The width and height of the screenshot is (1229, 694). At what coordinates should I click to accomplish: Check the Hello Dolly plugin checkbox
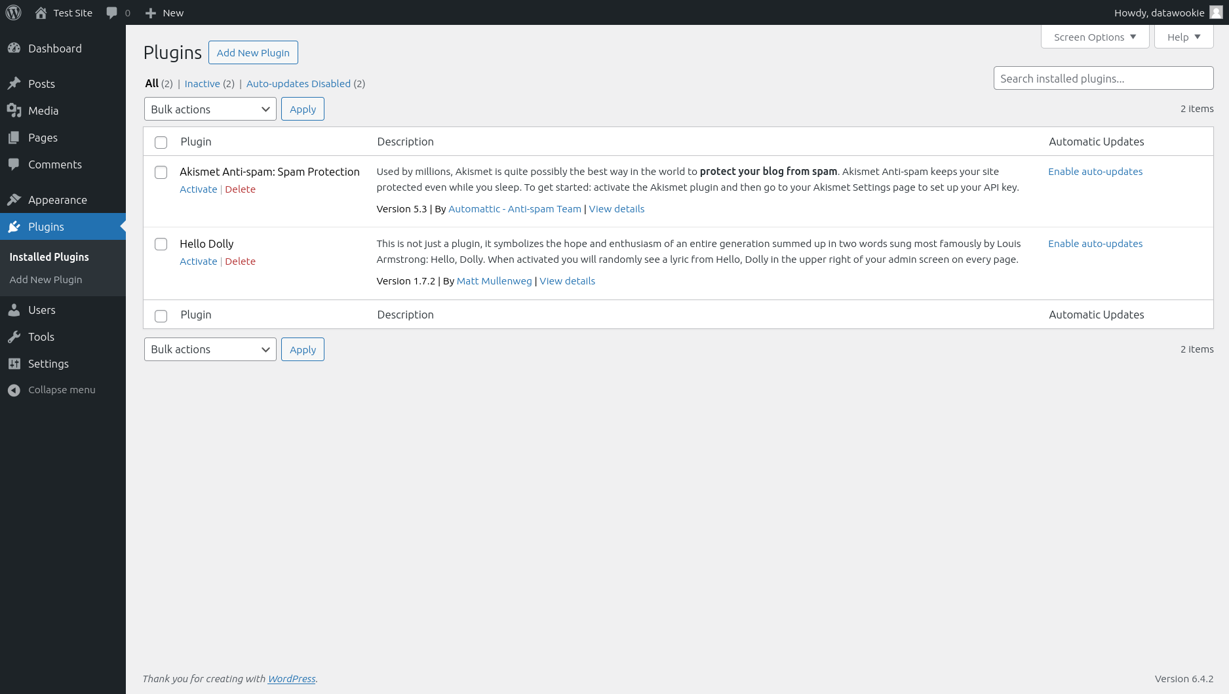pos(161,244)
